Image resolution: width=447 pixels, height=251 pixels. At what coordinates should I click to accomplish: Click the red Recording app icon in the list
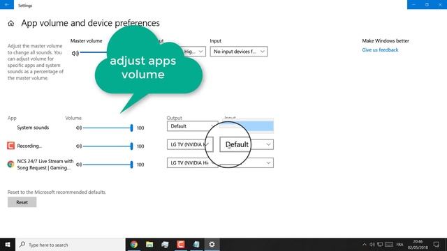coord(11,146)
